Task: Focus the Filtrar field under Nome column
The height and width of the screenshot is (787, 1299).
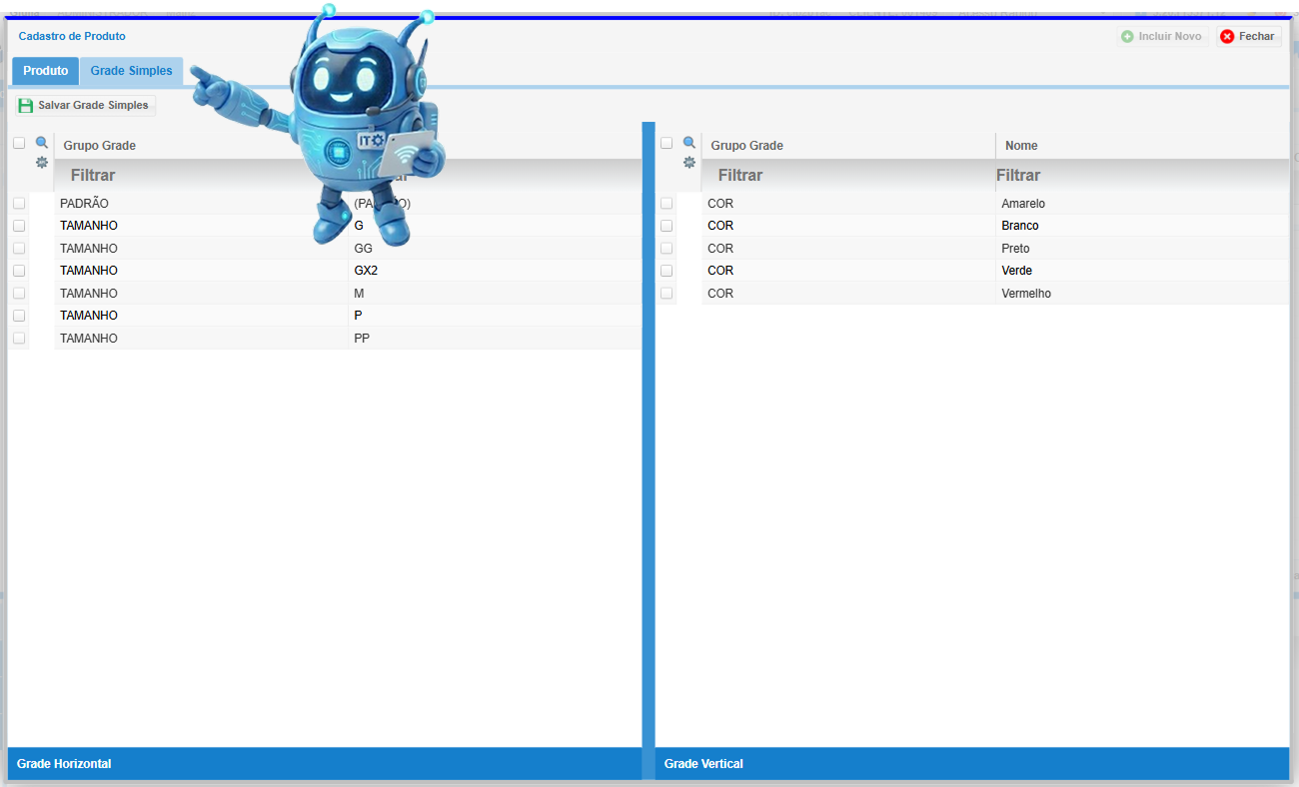Action: (x=1139, y=176)
